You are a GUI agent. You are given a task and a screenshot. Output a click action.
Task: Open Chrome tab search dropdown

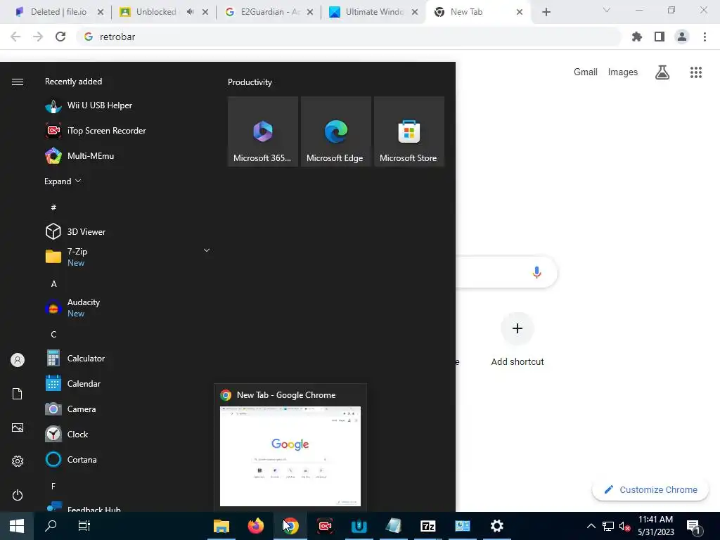tap(607, 10)
